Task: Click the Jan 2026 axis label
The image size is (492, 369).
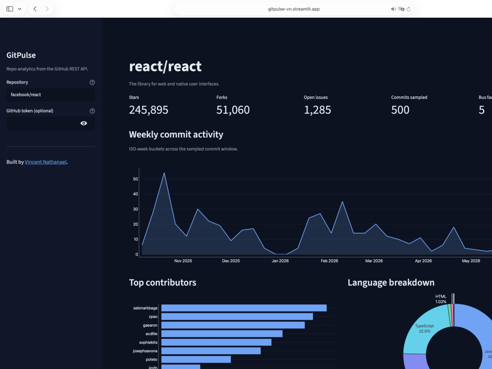Action: coord(280,261)
